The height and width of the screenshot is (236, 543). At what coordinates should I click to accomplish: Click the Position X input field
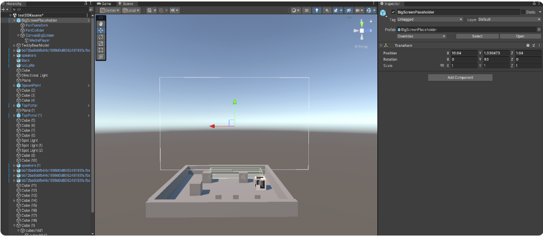(x=463, y=53)
